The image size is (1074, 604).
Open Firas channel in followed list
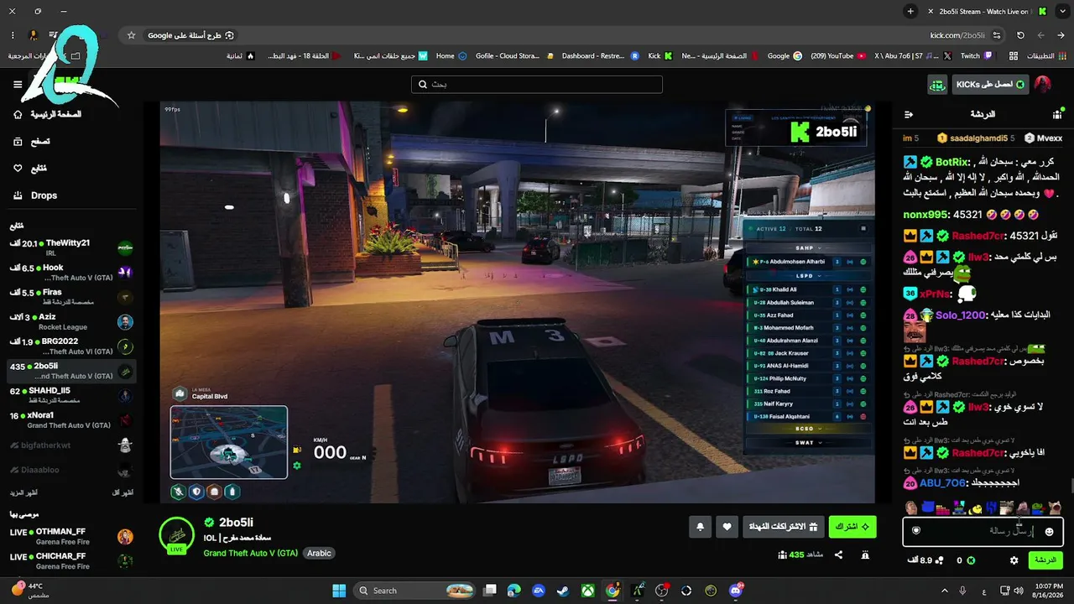point(70,297)
